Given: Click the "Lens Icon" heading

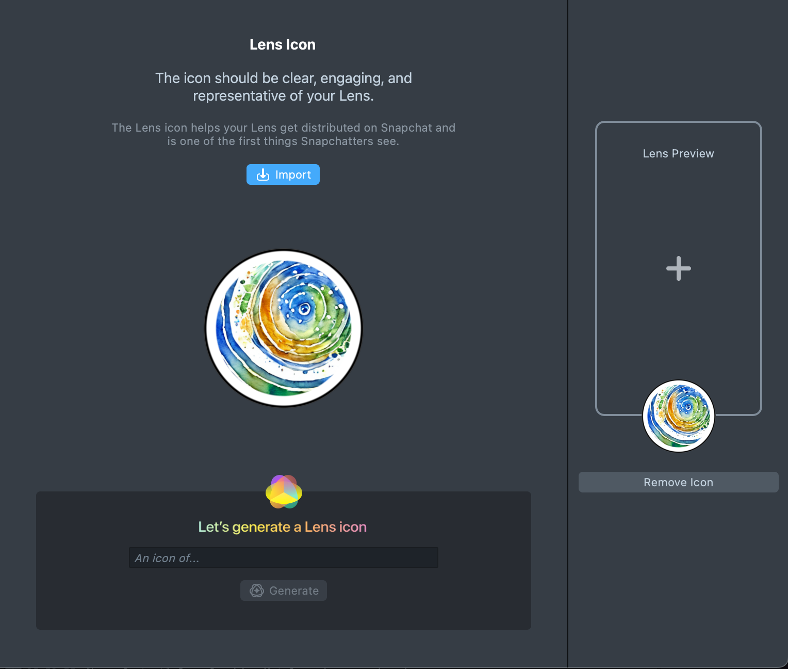Looking at the screenshot, I should (283, 44).
